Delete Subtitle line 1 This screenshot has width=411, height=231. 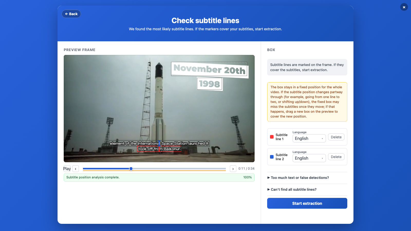[336, 137]
